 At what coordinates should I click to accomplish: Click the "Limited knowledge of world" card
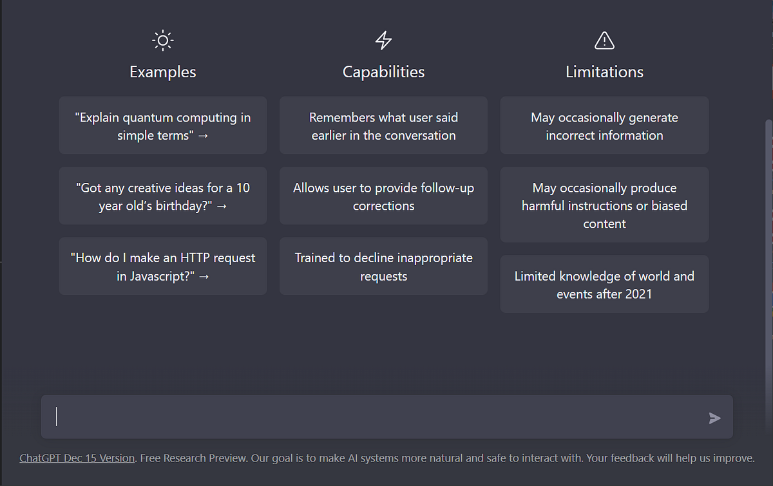tap(604, 284)
